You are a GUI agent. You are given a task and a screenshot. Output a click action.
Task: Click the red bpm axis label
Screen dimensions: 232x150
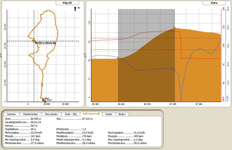223,99
